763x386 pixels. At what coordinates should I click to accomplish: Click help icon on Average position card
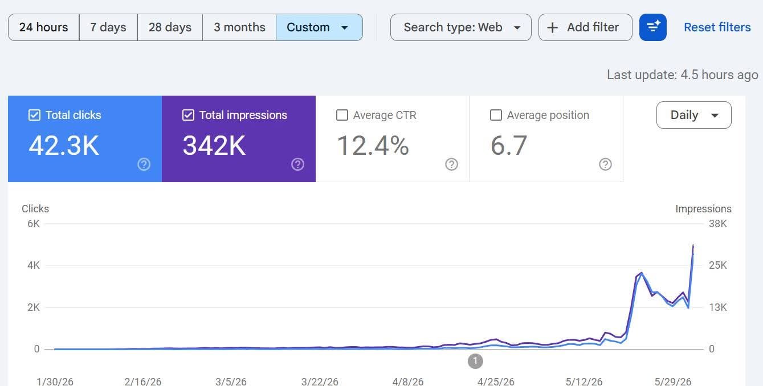tap(606, 165)
